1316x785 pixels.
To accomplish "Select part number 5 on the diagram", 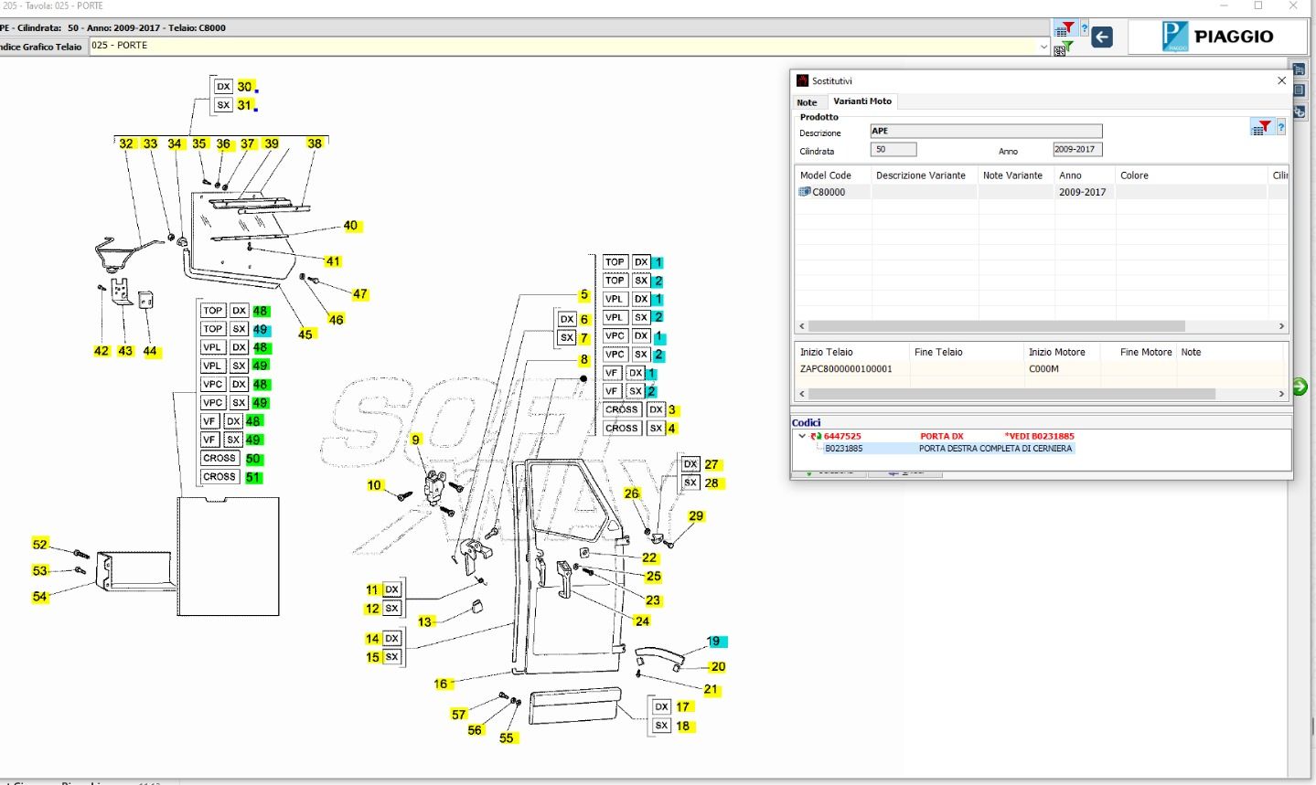I will [x=584, y=295].
